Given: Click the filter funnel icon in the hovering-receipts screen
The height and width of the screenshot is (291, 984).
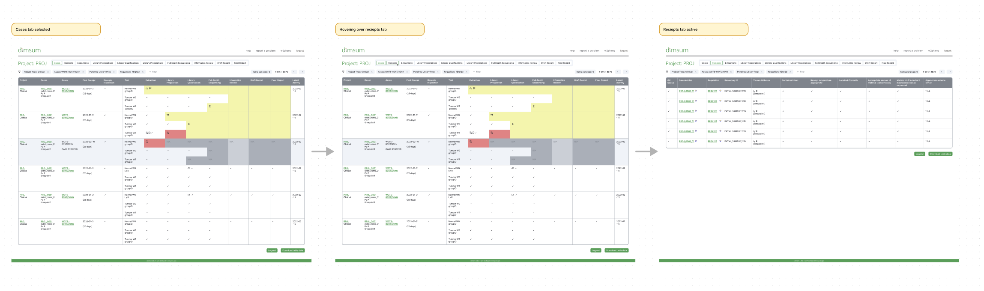Looking at the screenshot, I should pos(343,72).
